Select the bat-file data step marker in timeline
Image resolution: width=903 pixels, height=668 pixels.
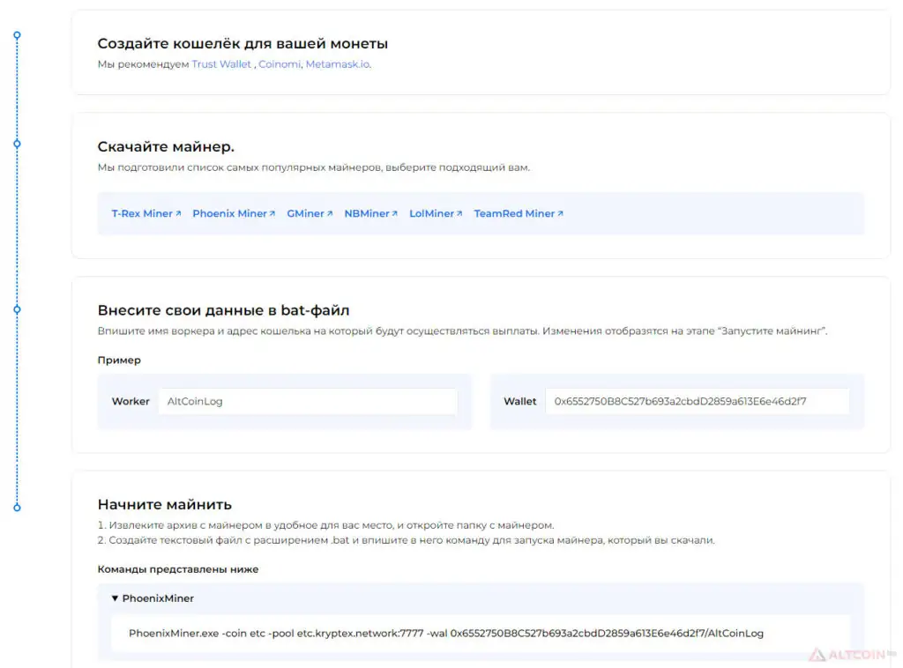coord(18,309)
